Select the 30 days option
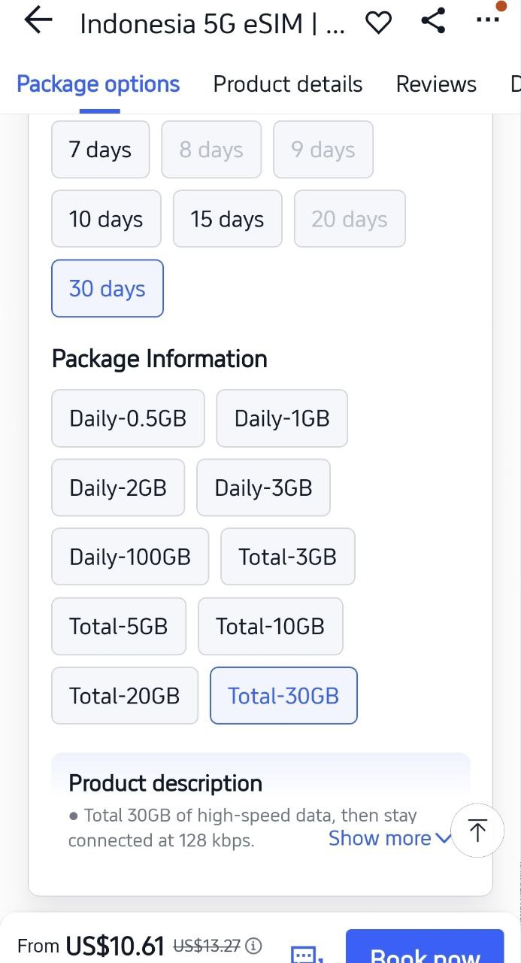This screenshot has height=963, width=521. pos(107,288)
